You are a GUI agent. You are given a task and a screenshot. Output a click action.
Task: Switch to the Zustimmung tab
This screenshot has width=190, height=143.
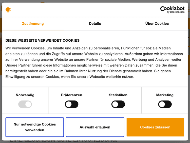(33, 24)
